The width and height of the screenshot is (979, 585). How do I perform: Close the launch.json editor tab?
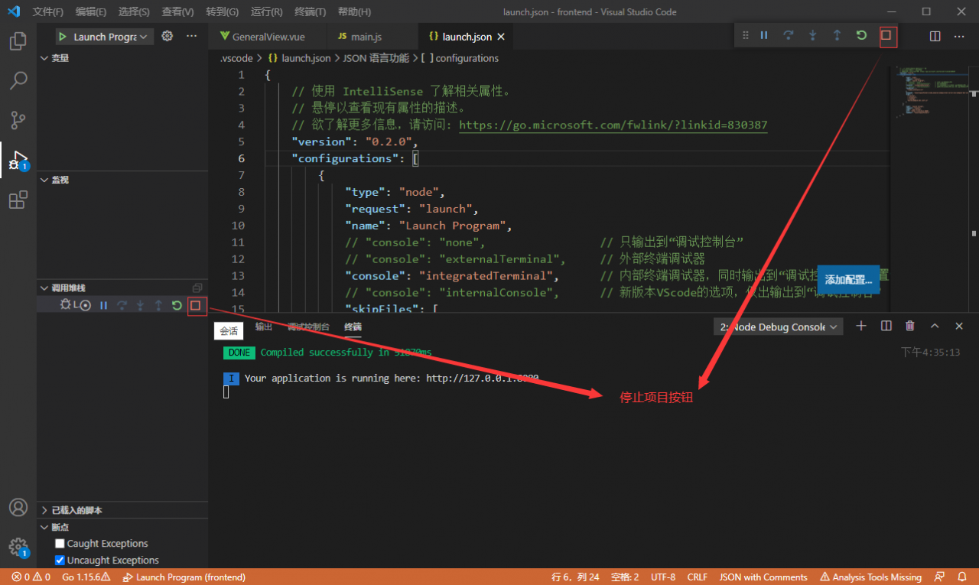click(501, 37)
